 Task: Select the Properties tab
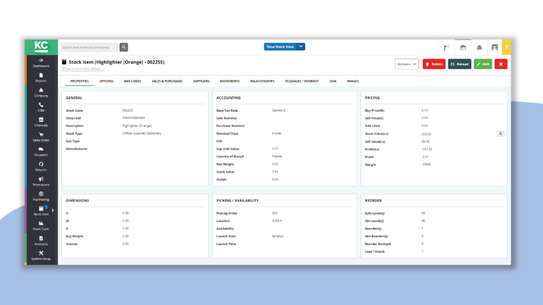80,81
